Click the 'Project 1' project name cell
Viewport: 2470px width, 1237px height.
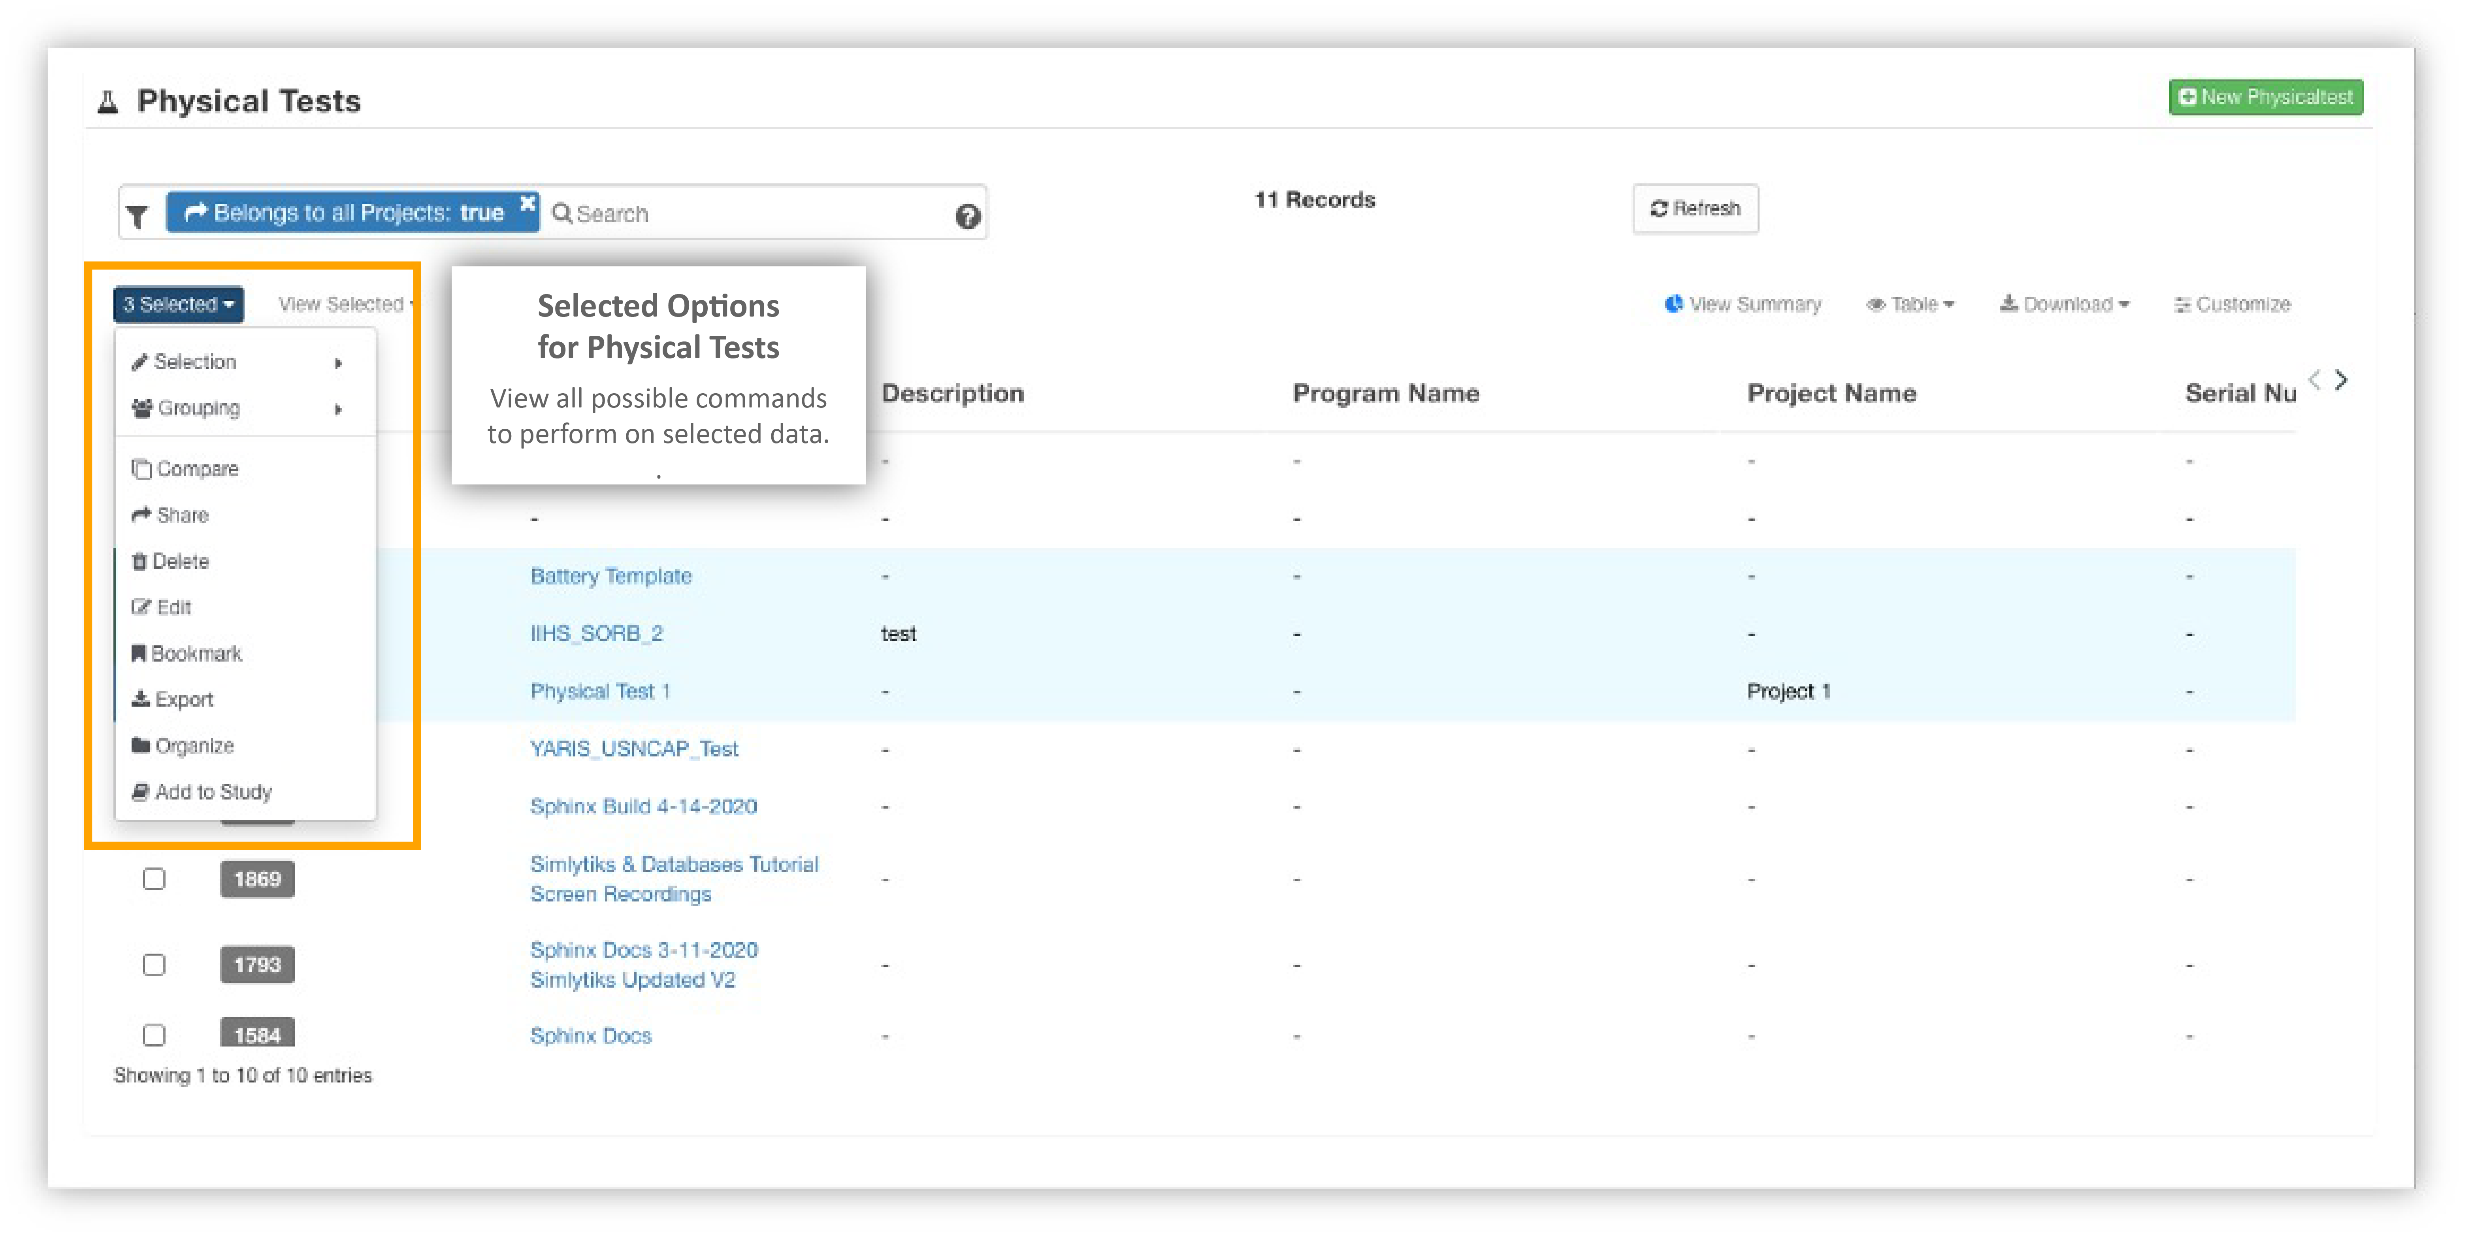pos(1788,690)
